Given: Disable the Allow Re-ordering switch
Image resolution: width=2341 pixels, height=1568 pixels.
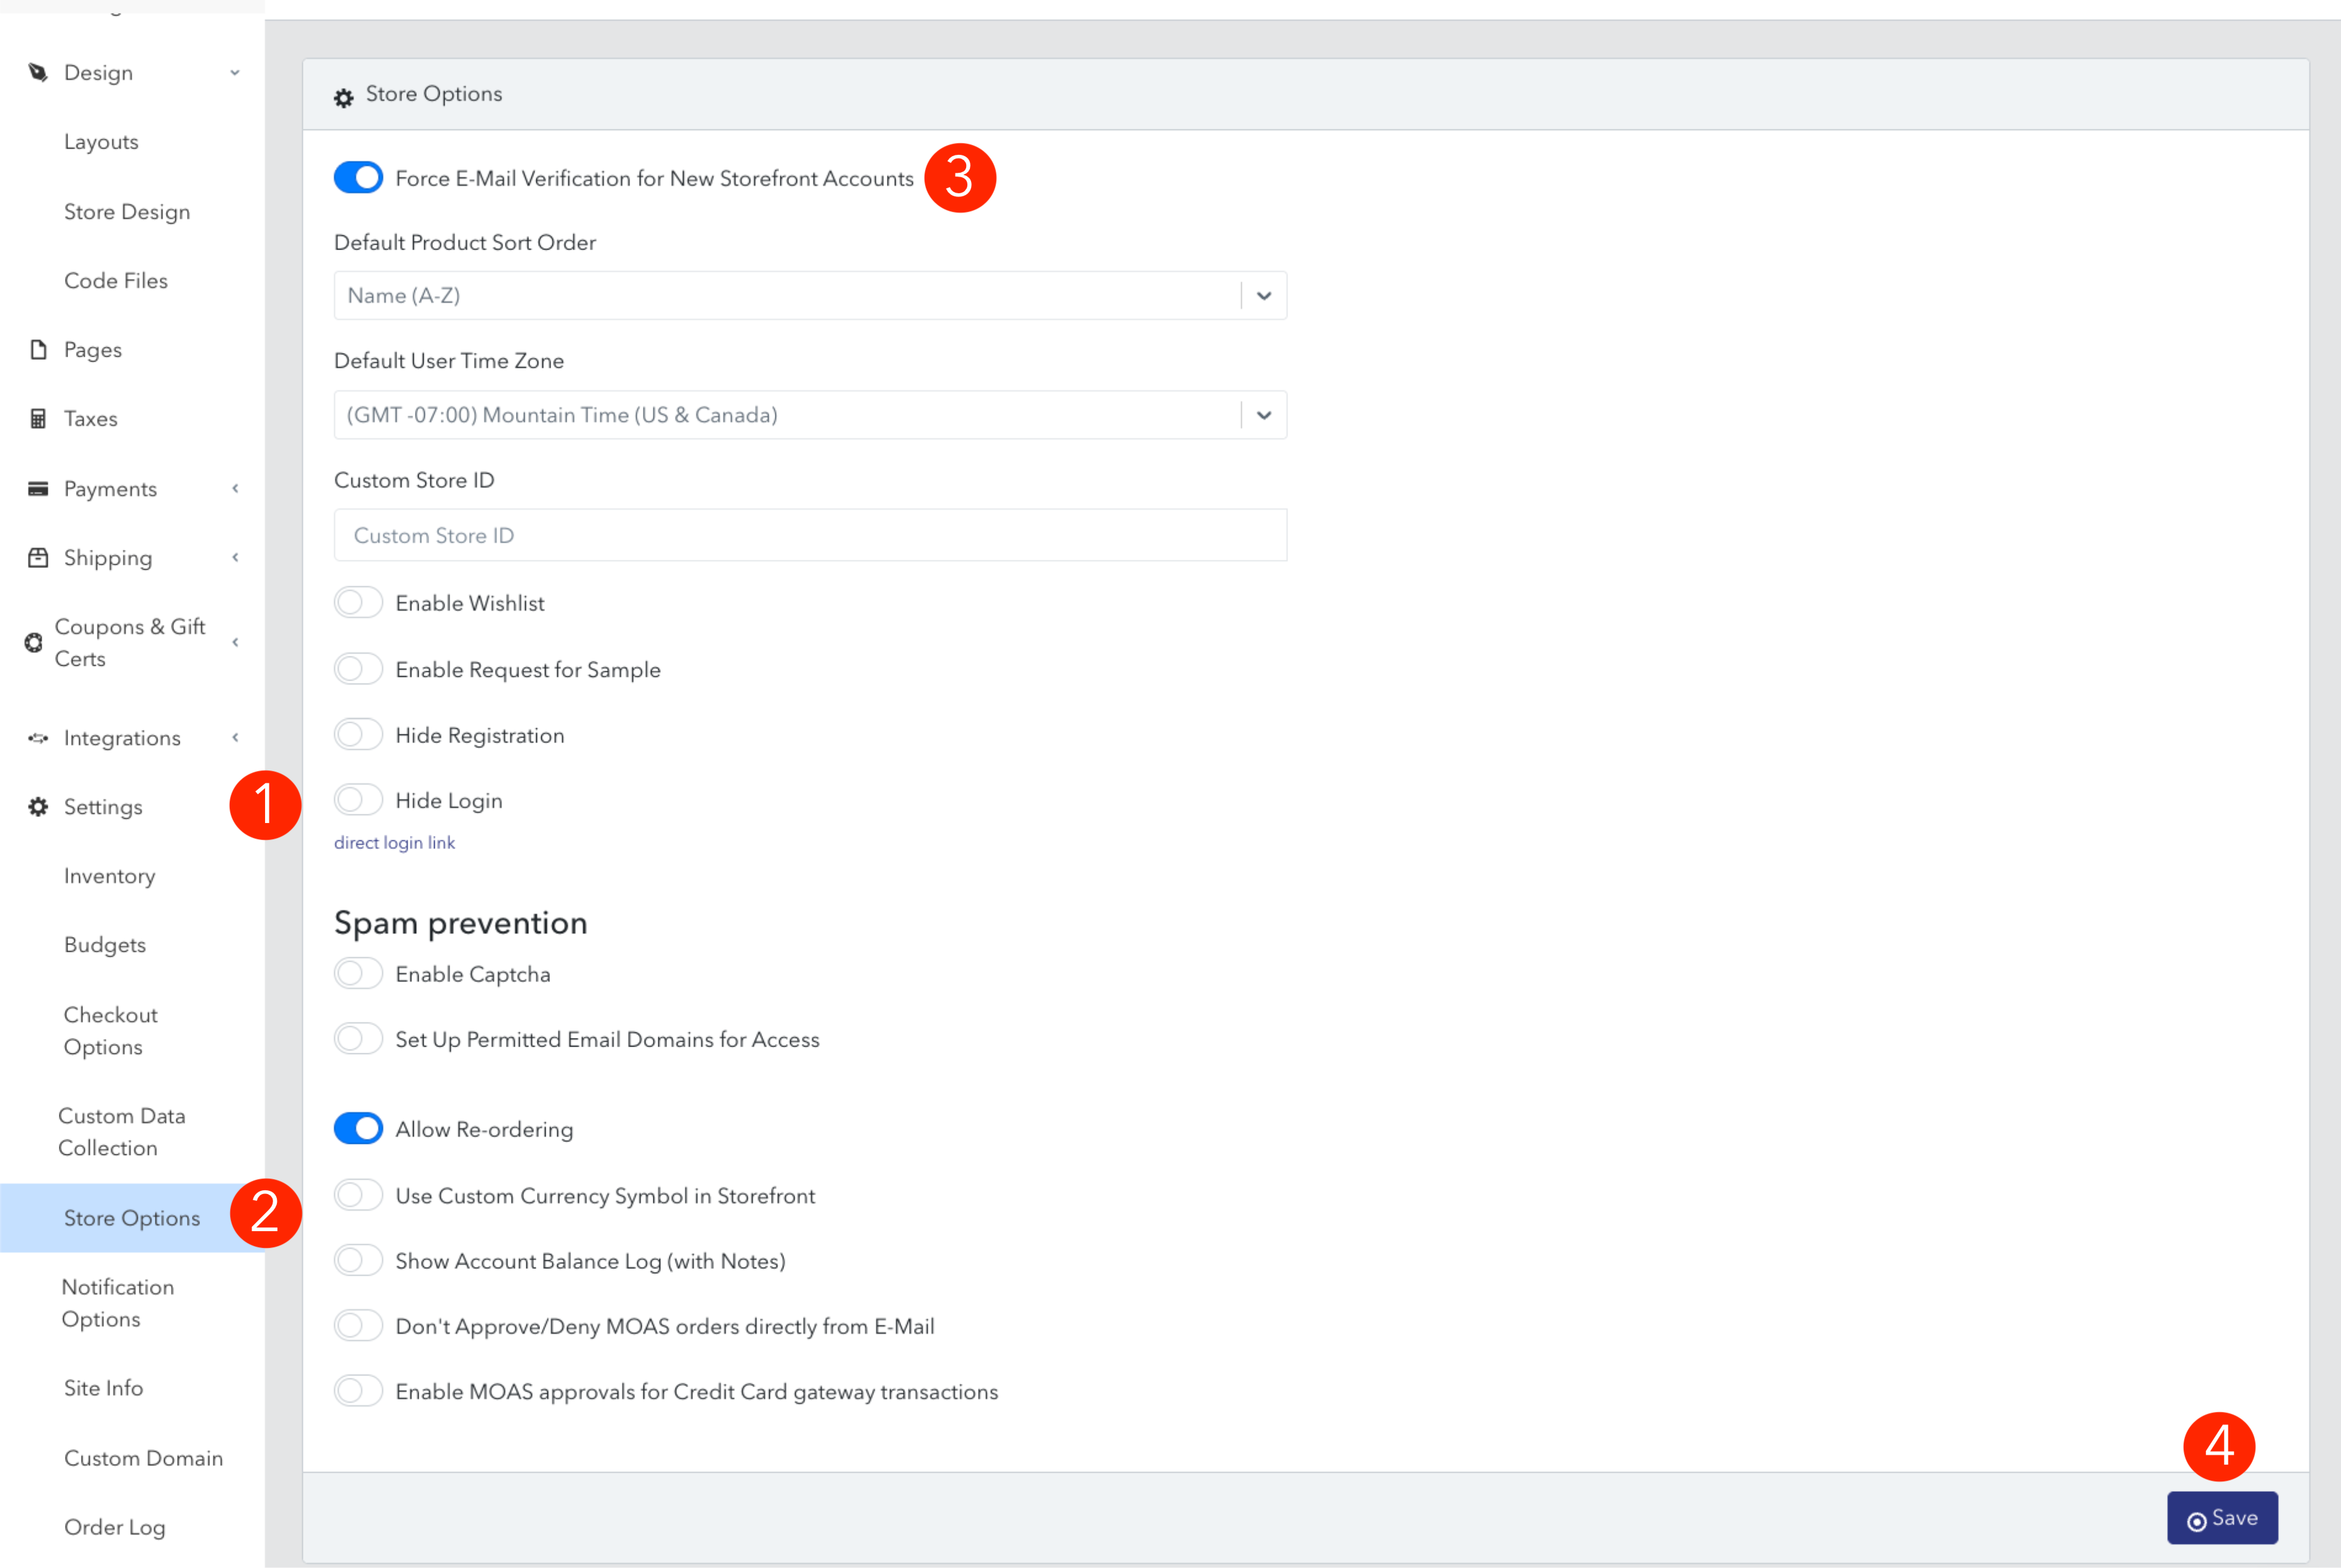Looking at the screenshot, I should pos(358,1128).
